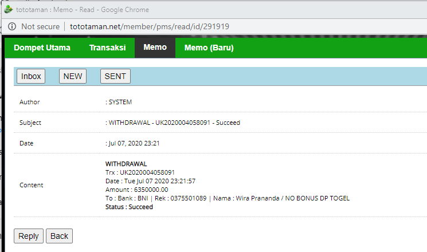Screen dimensions: 427x252
Task: Click the Status : Succeed text
Action: 129,207
